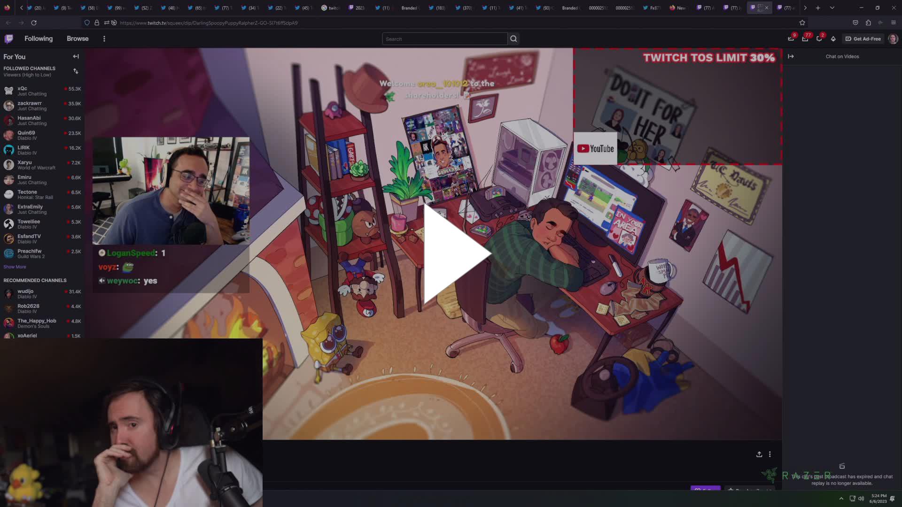902x507 pixels.
Task: Play the clip with the center play button
Action: pos(453,253)
